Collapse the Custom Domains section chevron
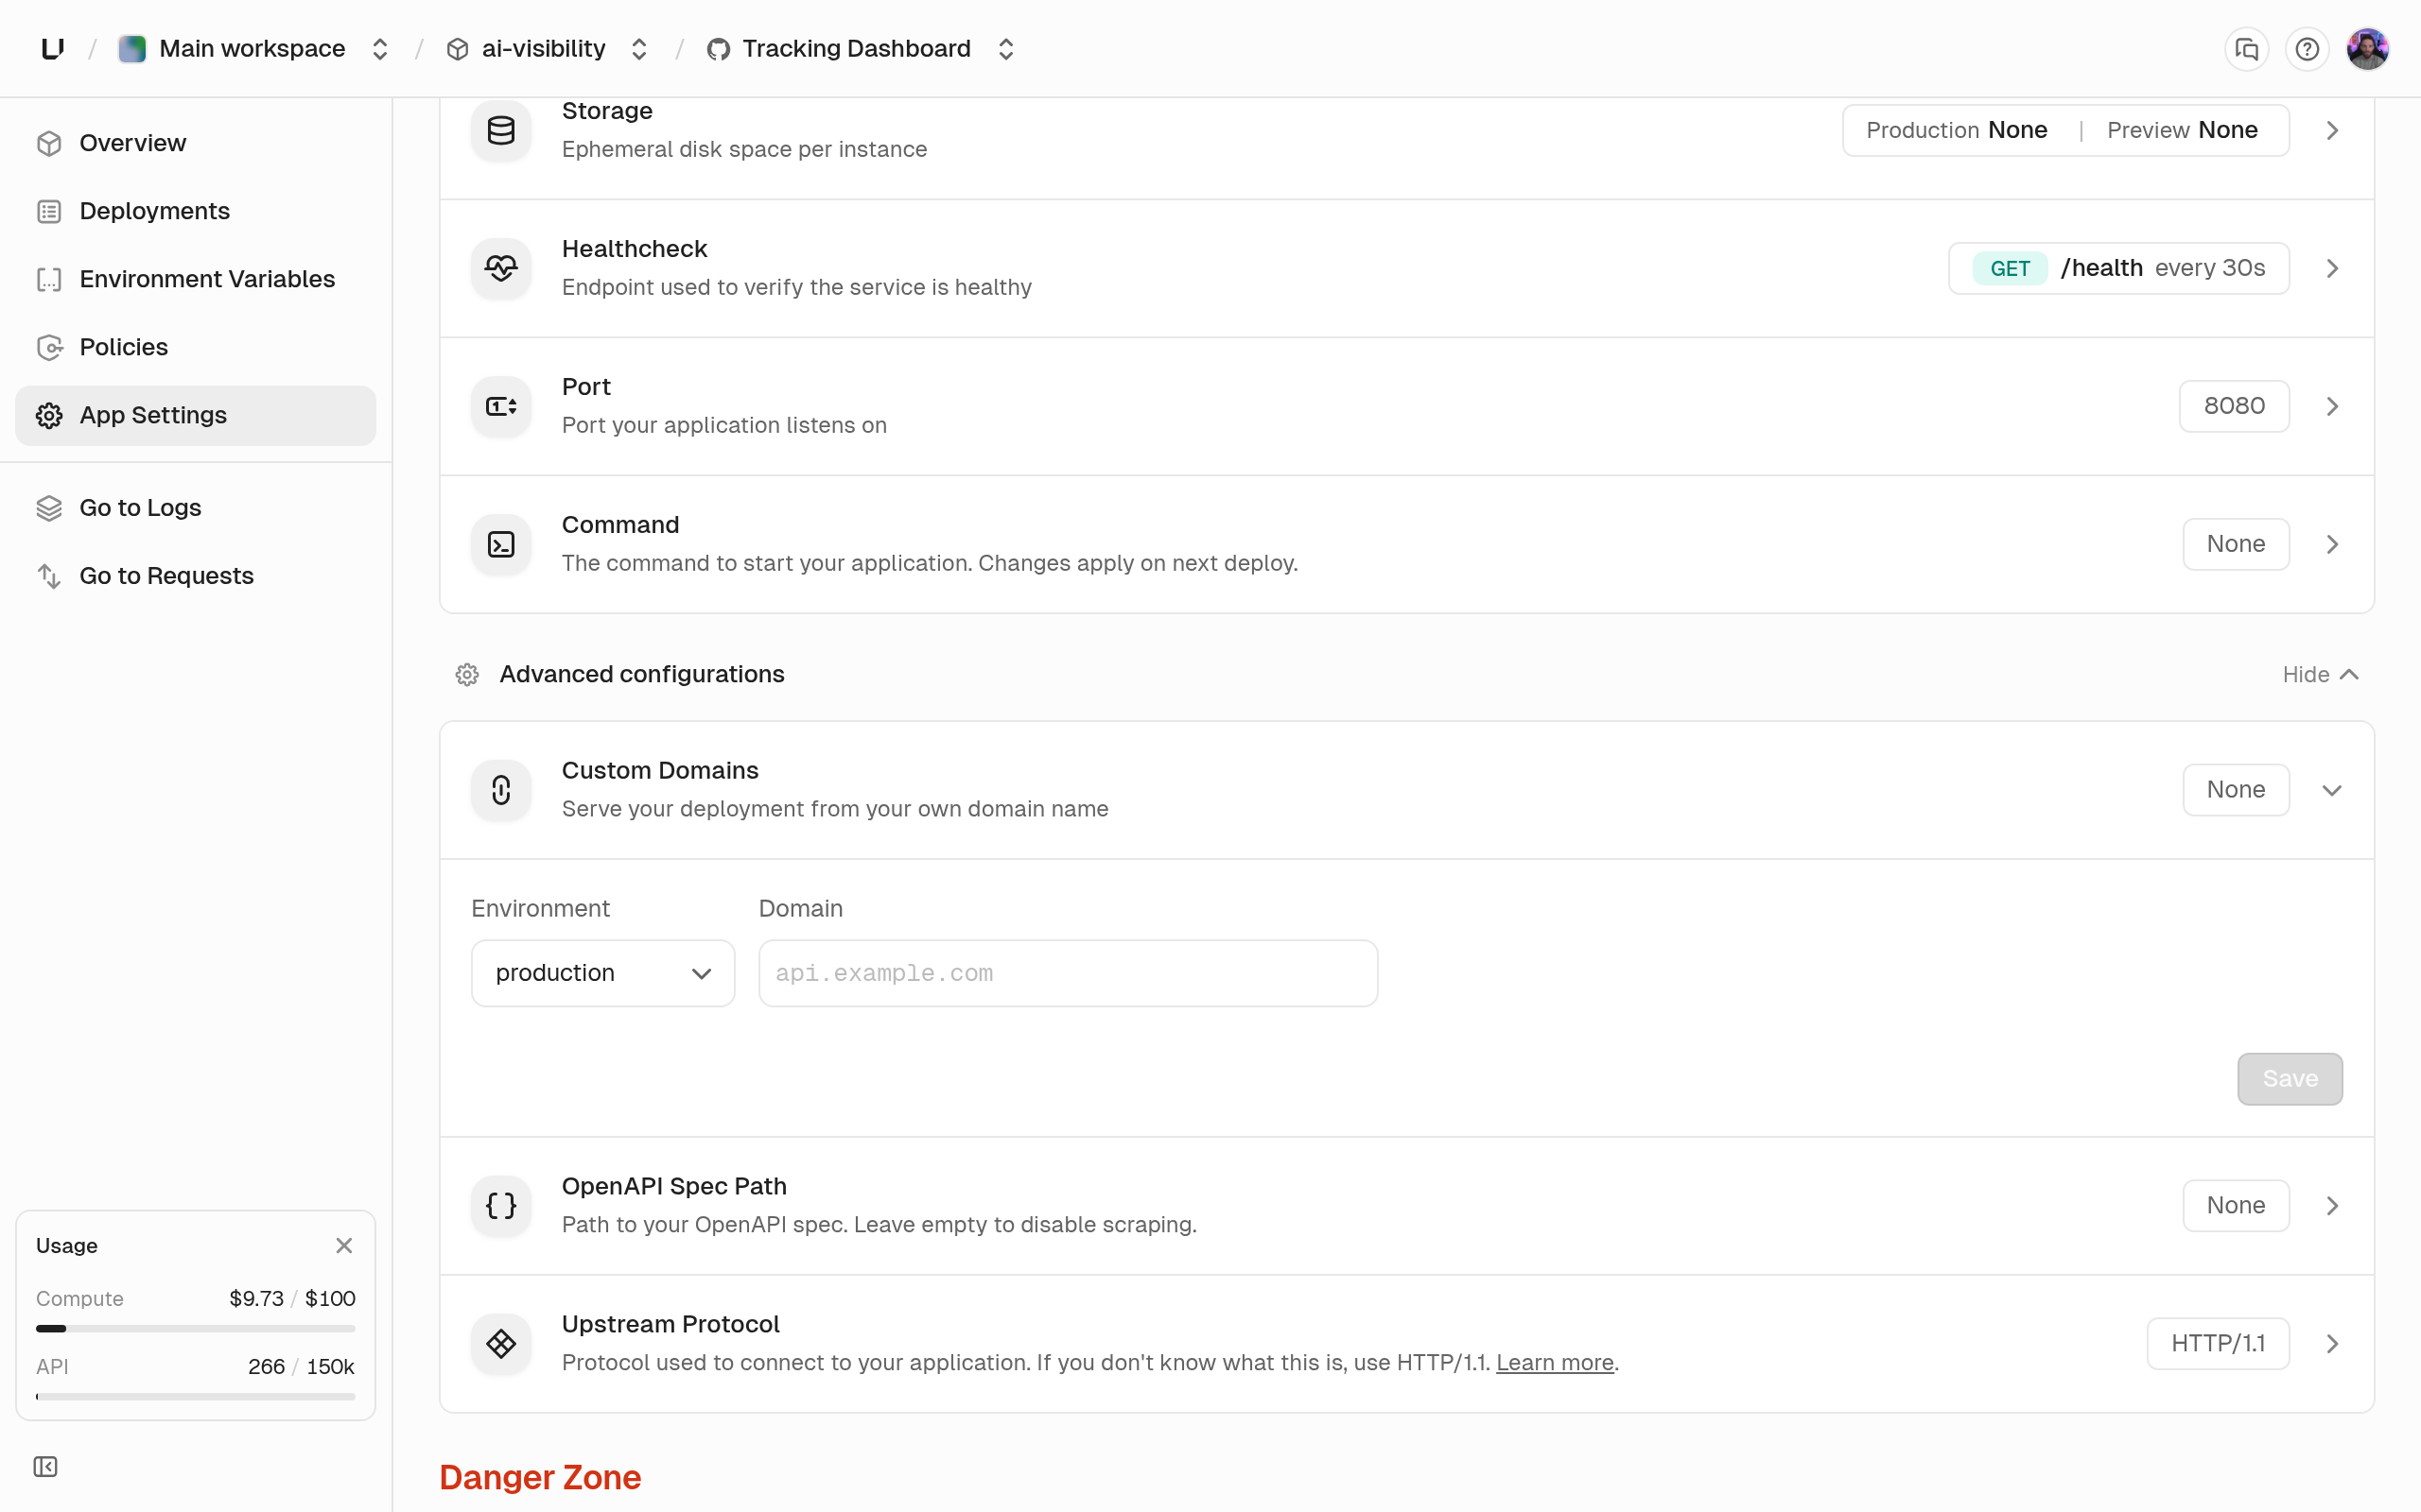Image resolution: width=2421 pixels, height=1512 pixels. [x=2332, y=790]
